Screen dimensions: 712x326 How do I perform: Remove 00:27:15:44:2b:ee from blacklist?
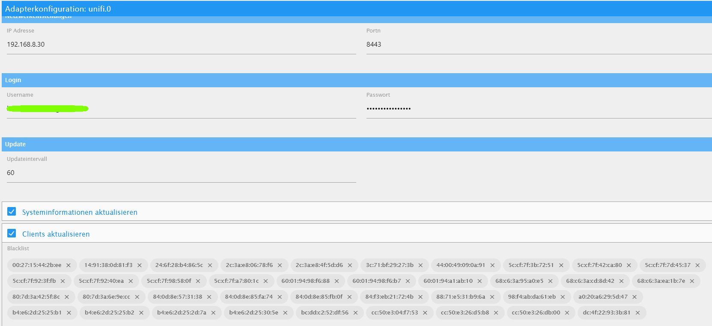pos(69,265)
